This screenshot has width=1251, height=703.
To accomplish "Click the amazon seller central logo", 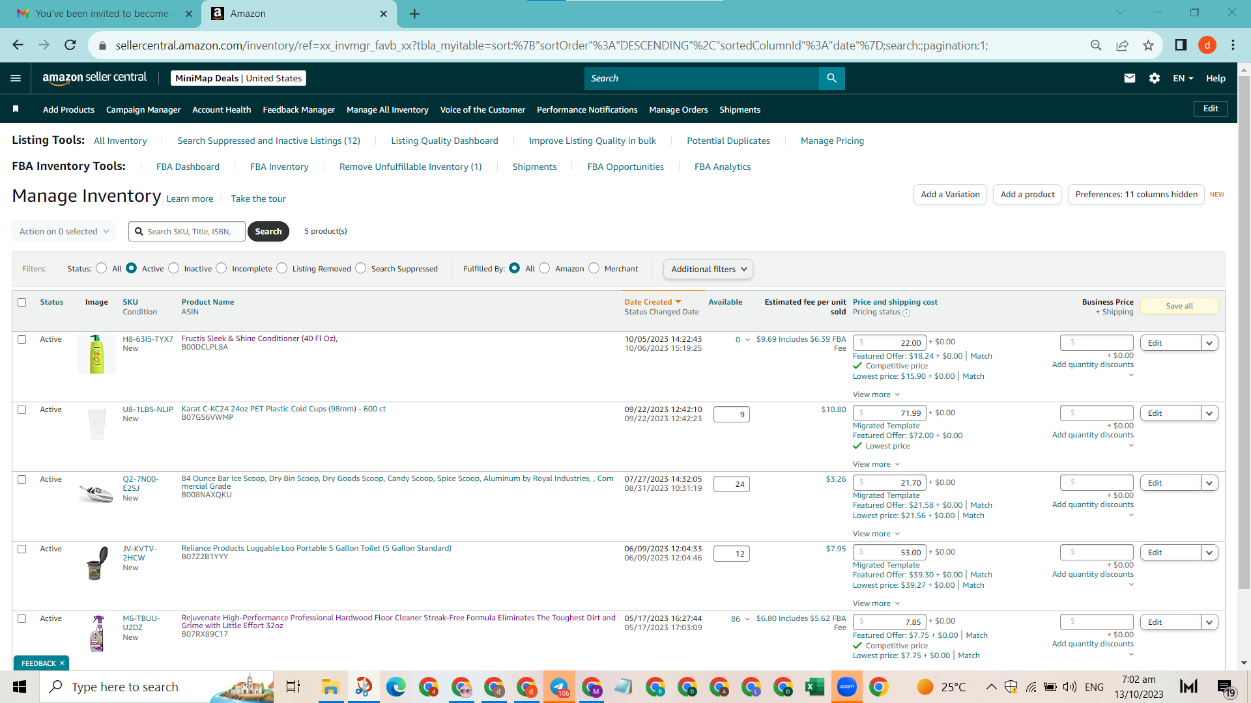I will [94, 77].
